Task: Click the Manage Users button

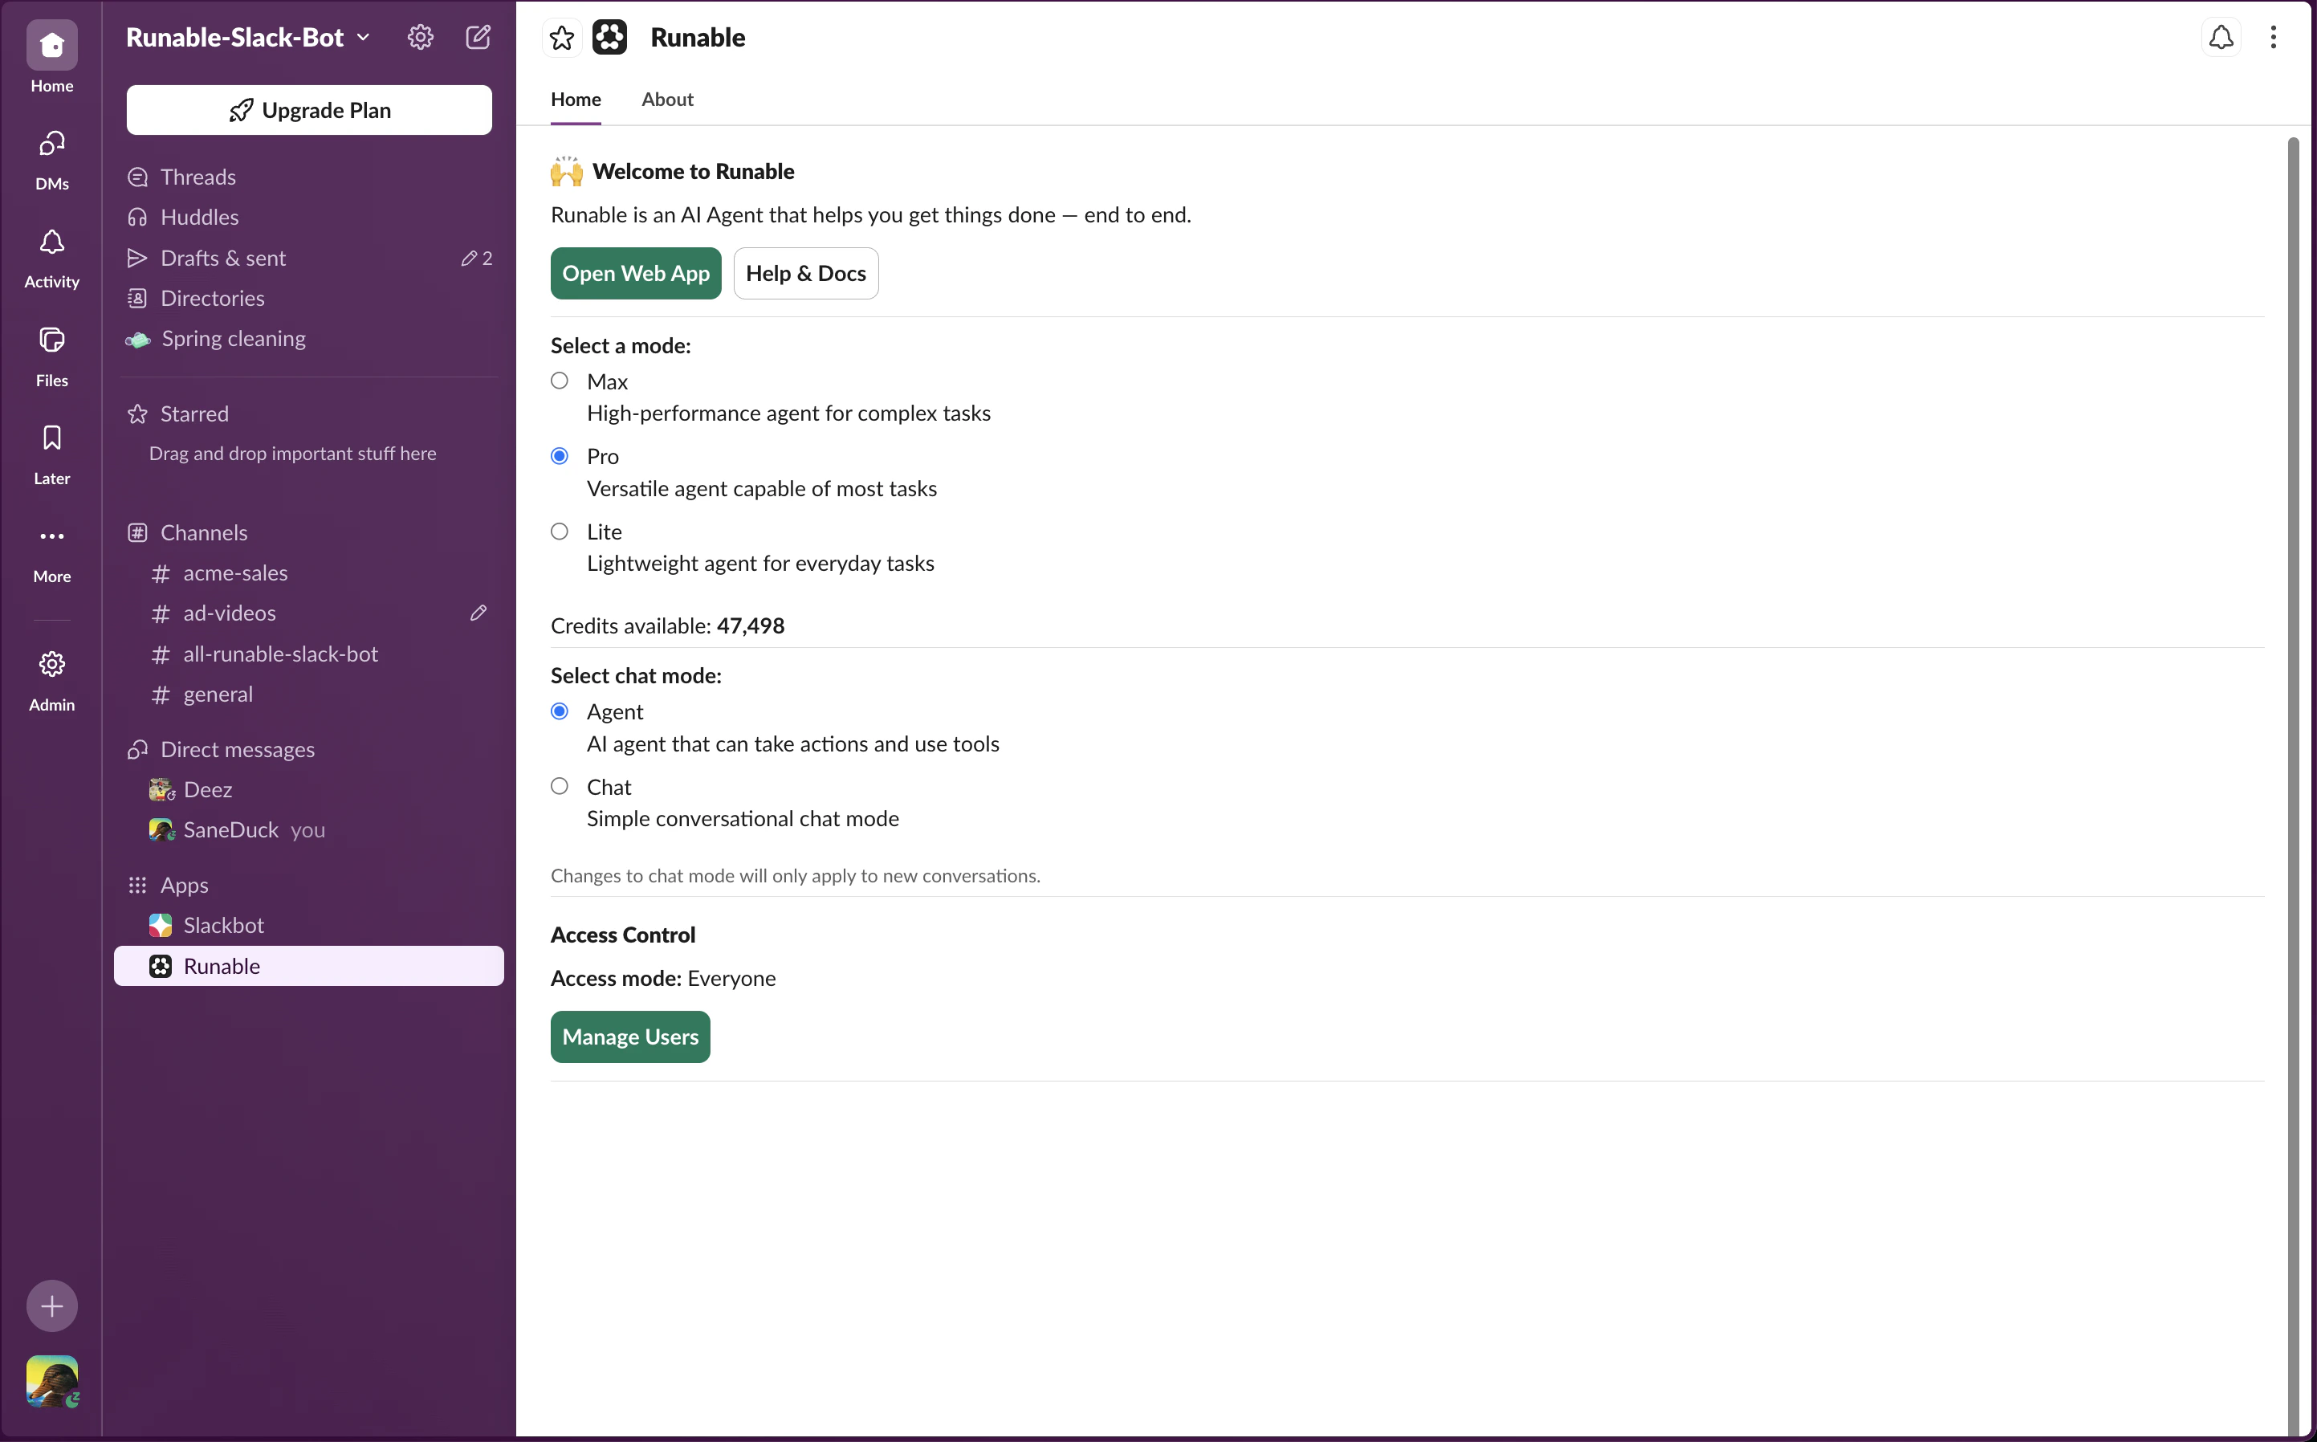Action: click(630, 1037)
